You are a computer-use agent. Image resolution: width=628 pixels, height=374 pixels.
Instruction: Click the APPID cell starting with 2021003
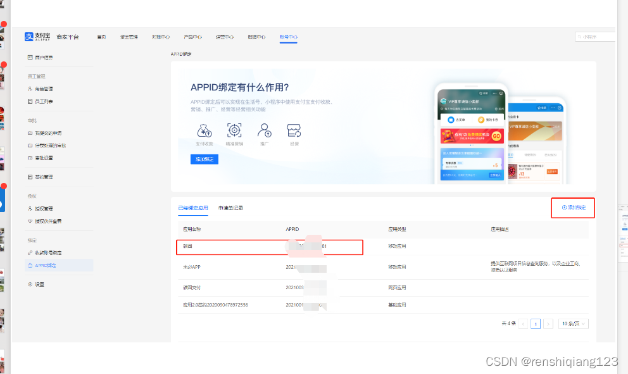pyautogui.click(x=295, y=287)
